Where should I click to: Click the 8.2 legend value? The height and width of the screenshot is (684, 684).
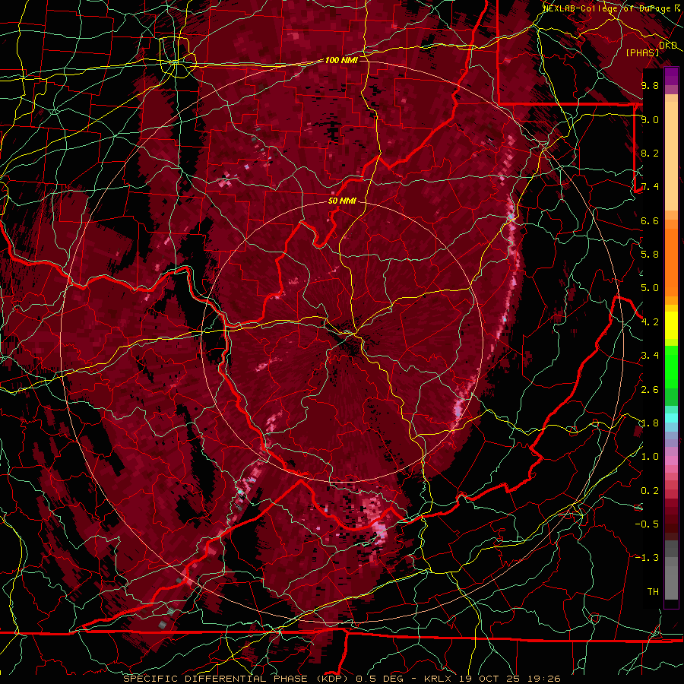click(650, 153)
